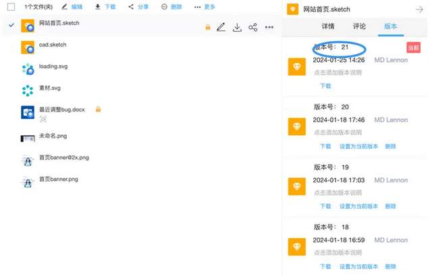Collapse details panel with the arrow icon
This screenshot has width=432, height=279.
pyautogui.click(x=419, y=9)
